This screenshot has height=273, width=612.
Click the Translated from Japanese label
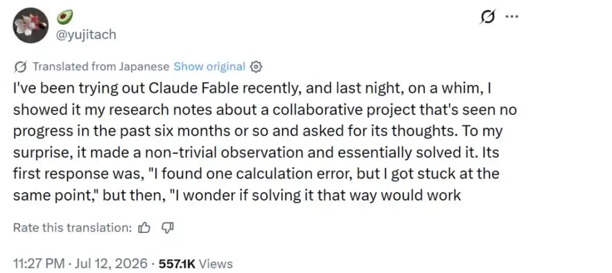pos(101,67)
